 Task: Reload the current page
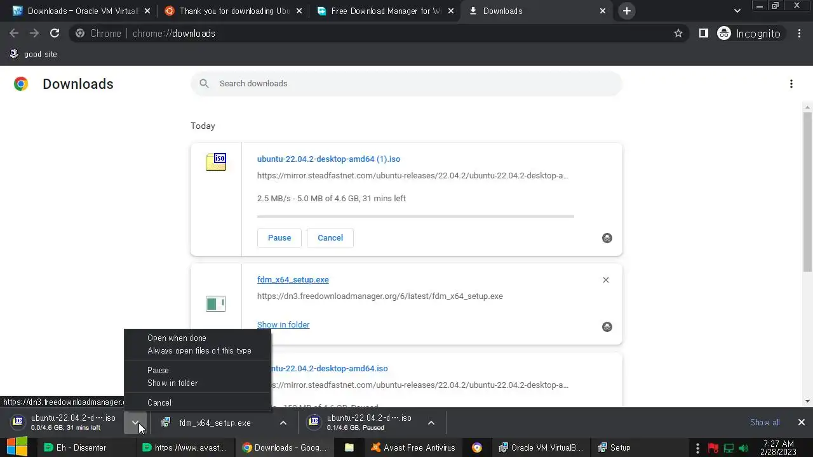click(55, 34)
